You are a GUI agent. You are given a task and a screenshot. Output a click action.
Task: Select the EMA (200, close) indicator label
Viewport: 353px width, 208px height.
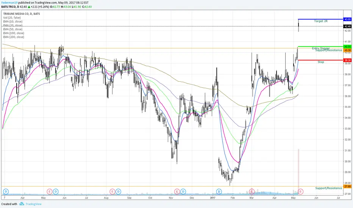pos(14,37)
